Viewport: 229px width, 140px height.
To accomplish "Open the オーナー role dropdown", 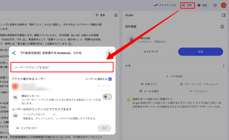I will 104,86.
